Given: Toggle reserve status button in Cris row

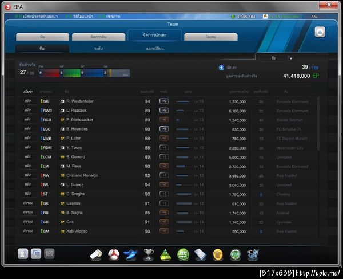Looking at the screenshot, I should tap(28, 222).
